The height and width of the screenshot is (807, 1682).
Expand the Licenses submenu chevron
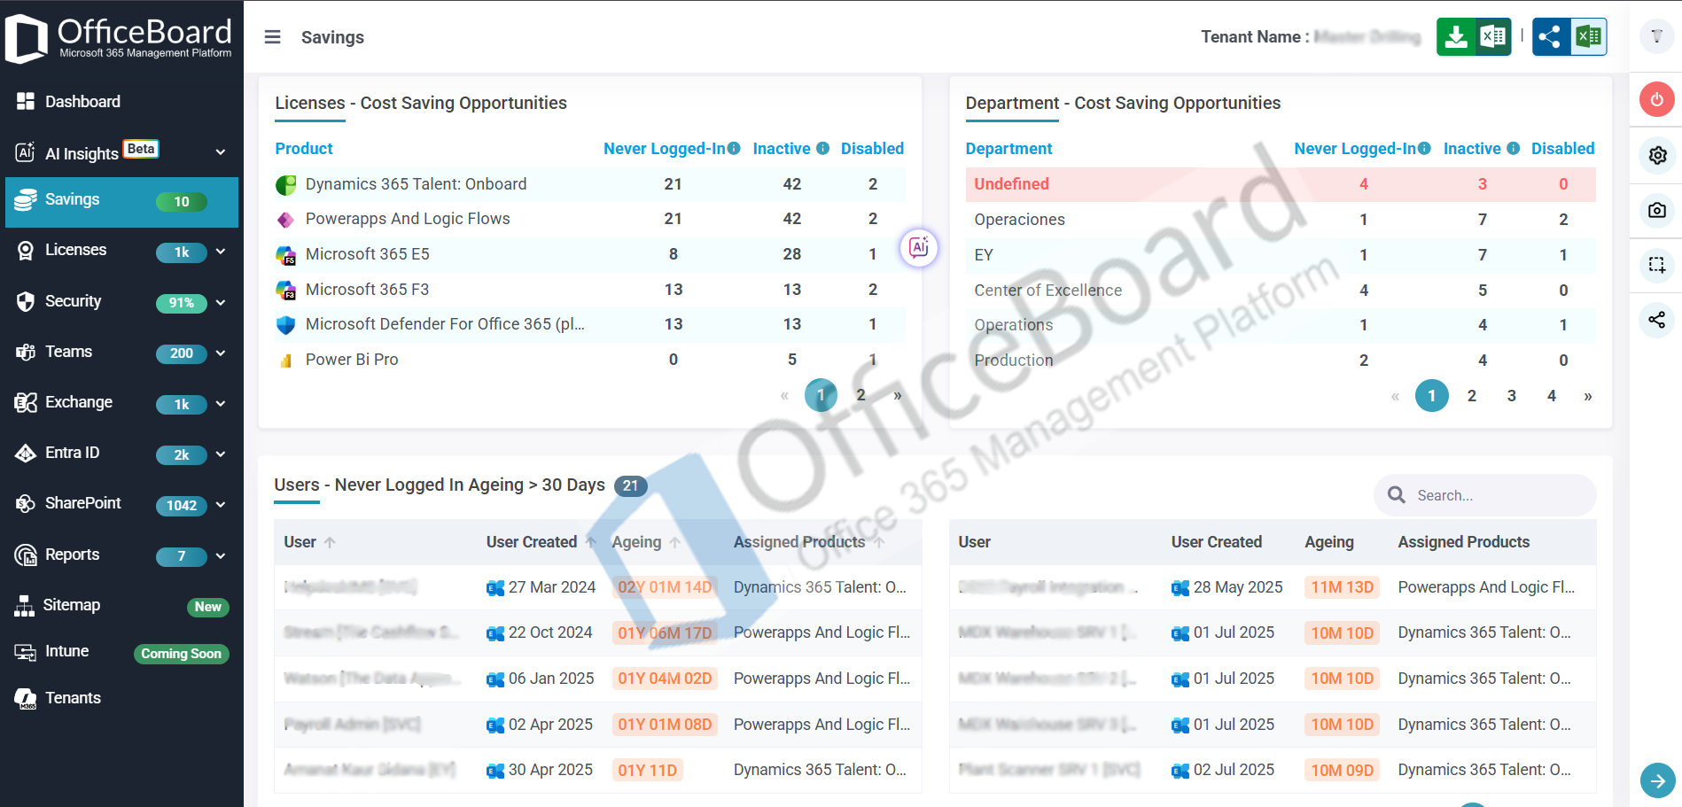coord(221,252)
